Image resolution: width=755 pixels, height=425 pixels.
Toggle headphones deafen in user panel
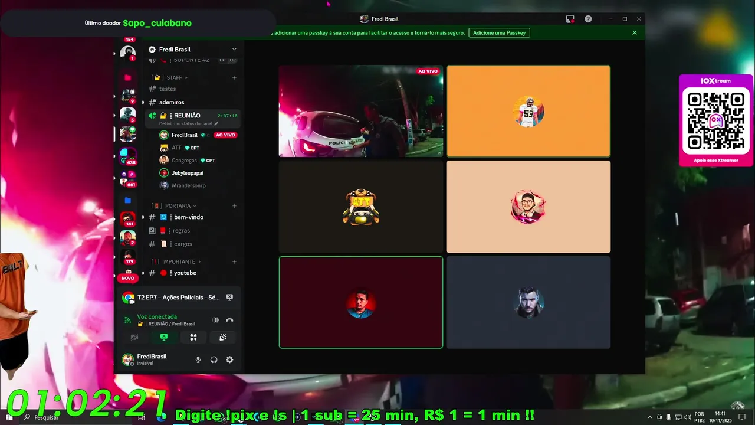click(x=214, y=359)
